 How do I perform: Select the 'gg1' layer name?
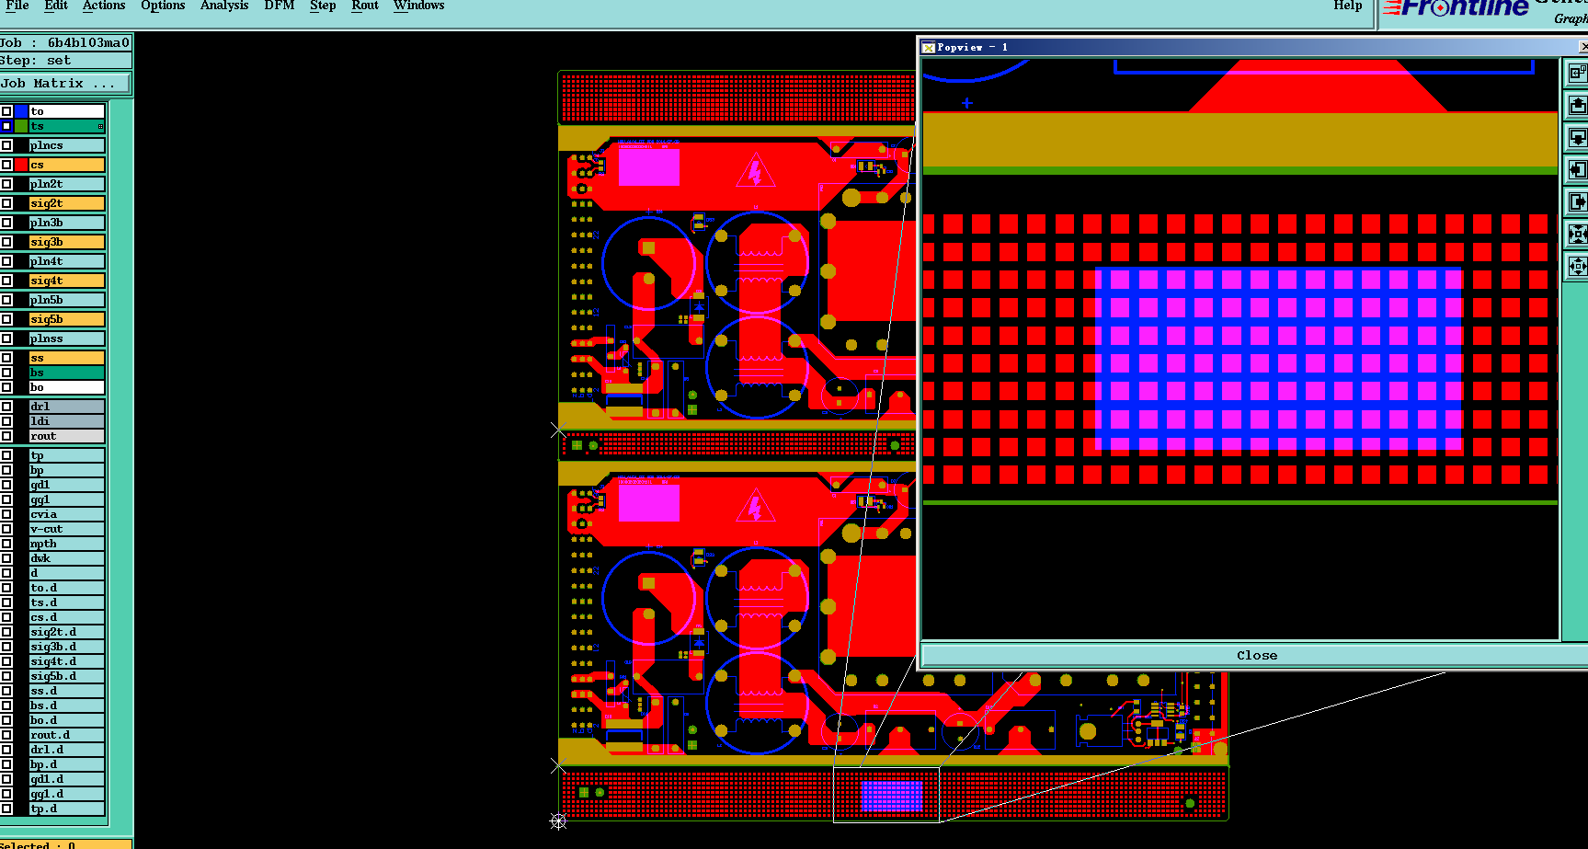click(x=66, y=499)
